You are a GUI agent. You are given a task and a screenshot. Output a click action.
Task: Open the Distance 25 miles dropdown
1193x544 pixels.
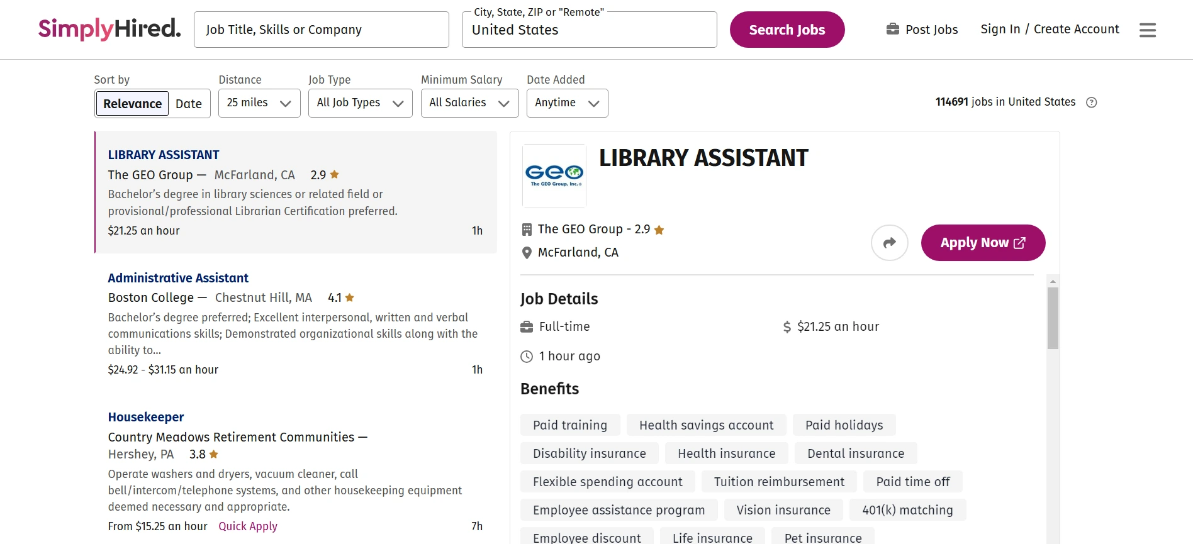259,103
